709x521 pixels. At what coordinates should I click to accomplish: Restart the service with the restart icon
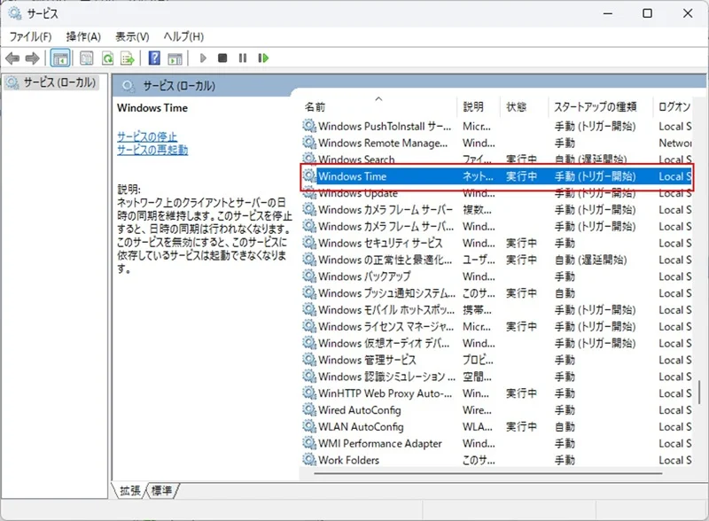click(263, 58)
